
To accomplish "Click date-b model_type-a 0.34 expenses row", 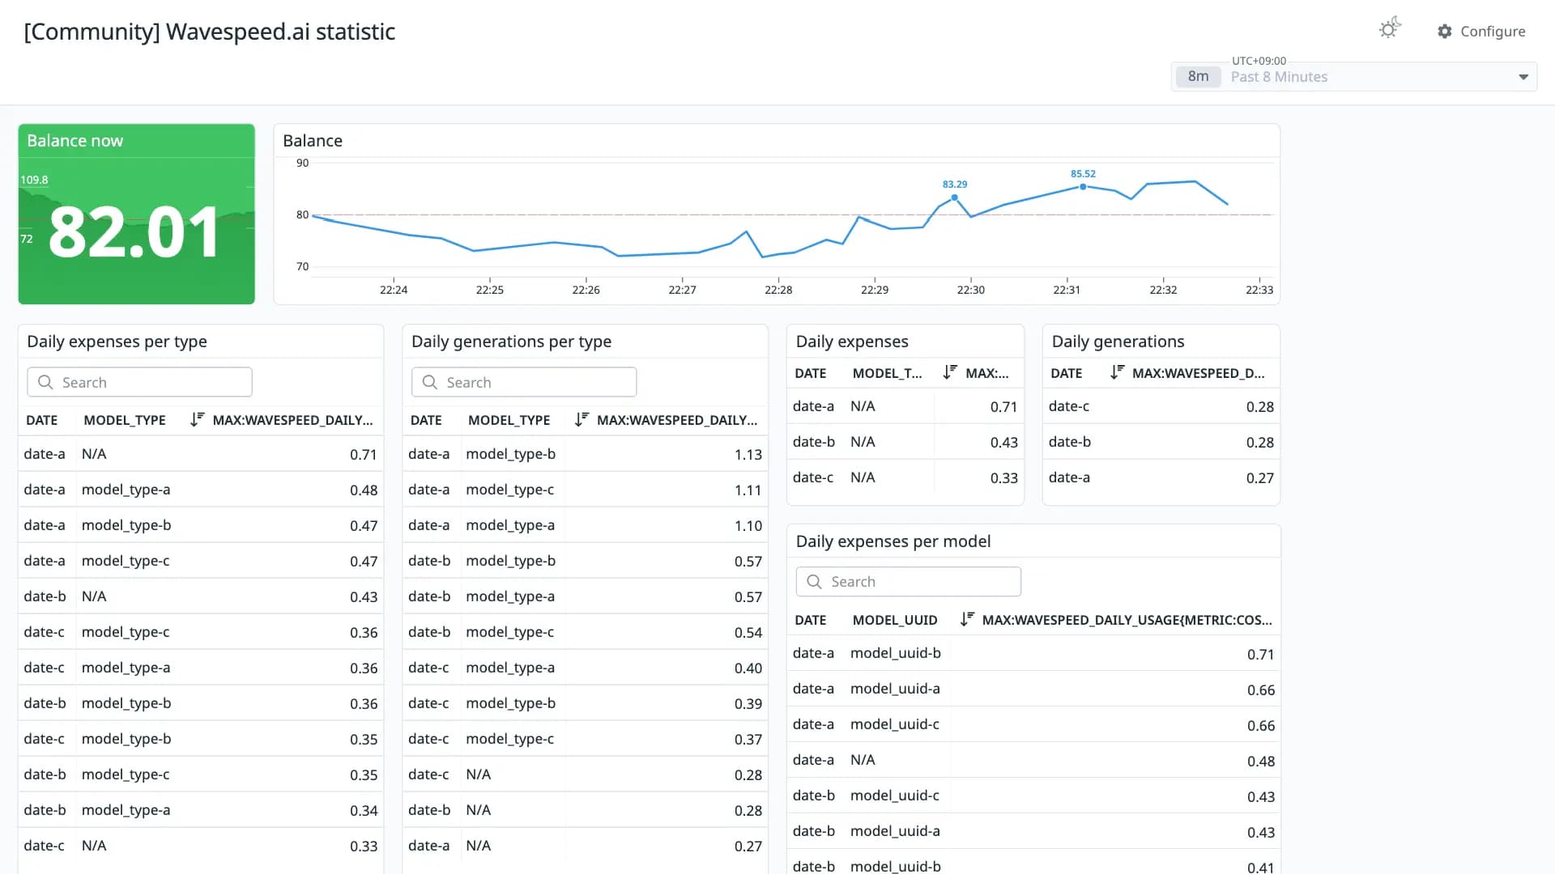I will tap(200, 810).
